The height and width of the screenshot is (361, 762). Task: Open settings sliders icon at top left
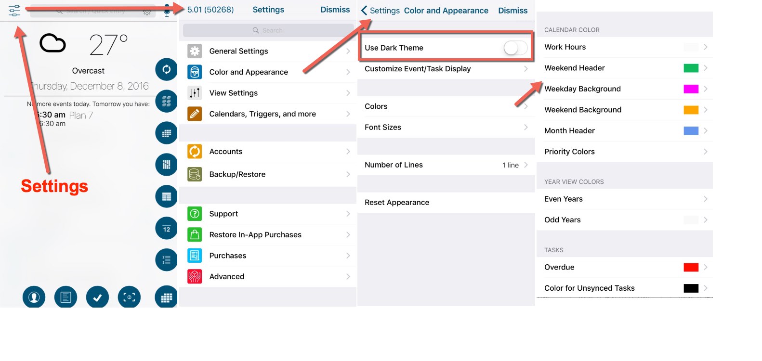14,10
